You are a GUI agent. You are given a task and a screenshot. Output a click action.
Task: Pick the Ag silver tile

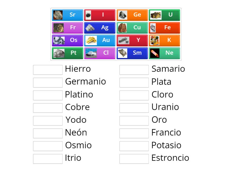point(99,28)
